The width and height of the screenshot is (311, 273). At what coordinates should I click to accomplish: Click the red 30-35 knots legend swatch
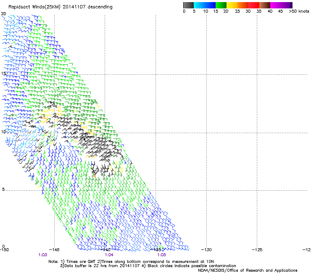(x=254, y=5)
